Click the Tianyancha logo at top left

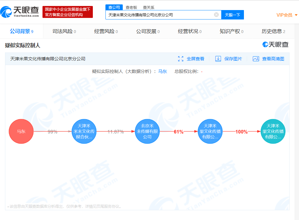pyautogui.click(x=20, y=12)
